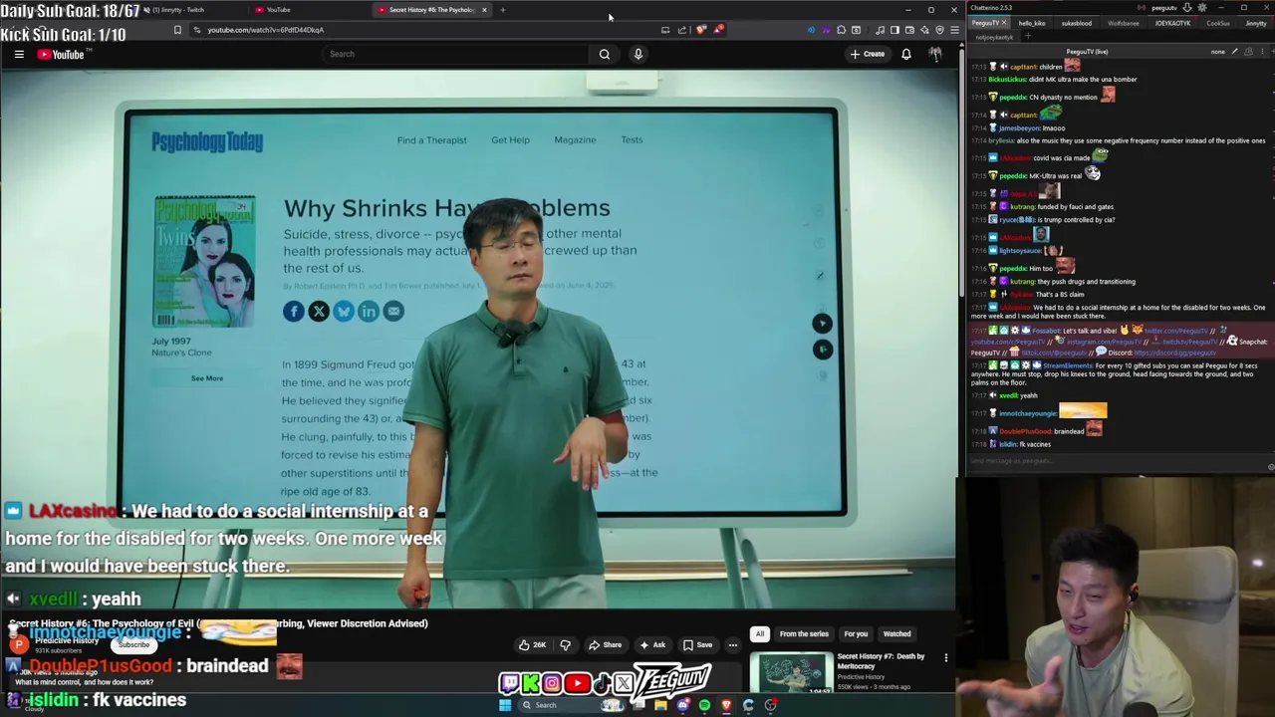The width and height of the screenshot is (1275, 717).
Task: Switch to Wolfsbanee tab in Chatterino
Action: (x=1124, y=23)
